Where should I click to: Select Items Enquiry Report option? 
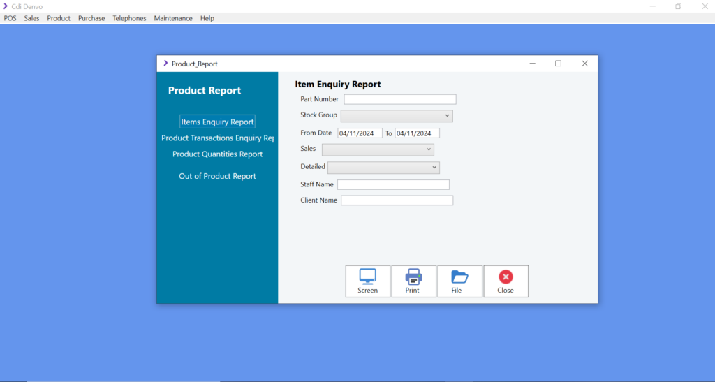[x=217, y=122]
